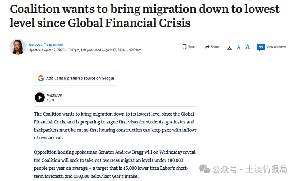
Task: Click the View all comments text
Action: 276,47
